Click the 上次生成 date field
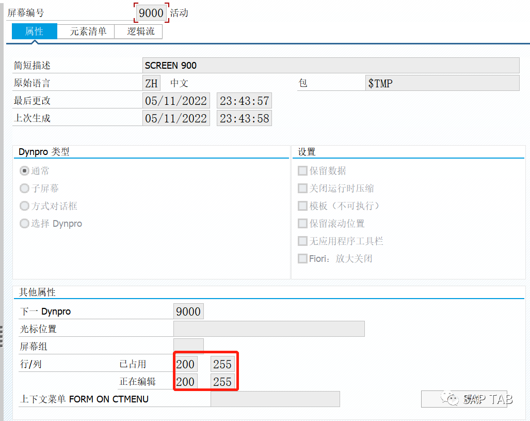This screenshot has height=421, width=530. pyautogui.click(x=176, y=118)
